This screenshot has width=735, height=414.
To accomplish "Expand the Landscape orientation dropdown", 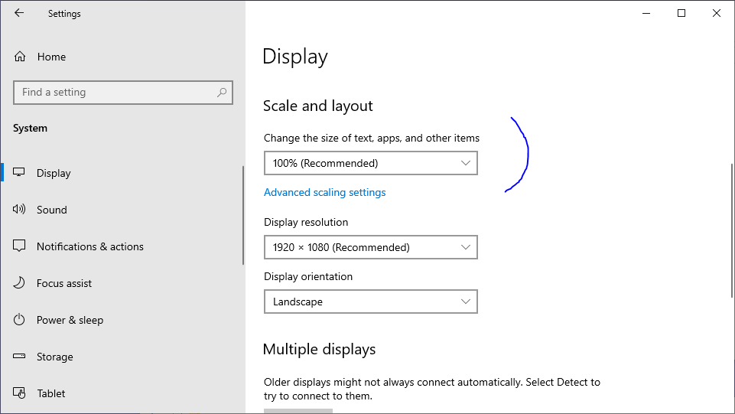I will [x=370, y=302].
